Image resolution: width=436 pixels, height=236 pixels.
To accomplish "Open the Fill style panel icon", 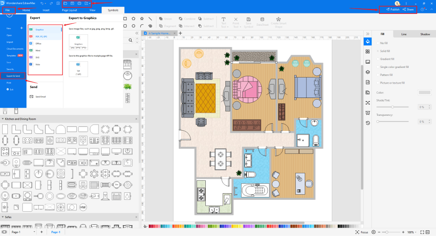I will pos(368,41).
